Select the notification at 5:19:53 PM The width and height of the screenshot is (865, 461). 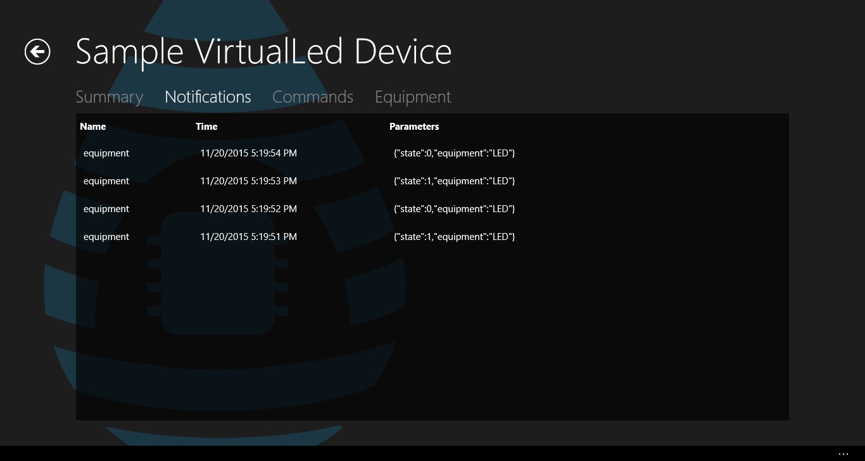tap(248, 181)
